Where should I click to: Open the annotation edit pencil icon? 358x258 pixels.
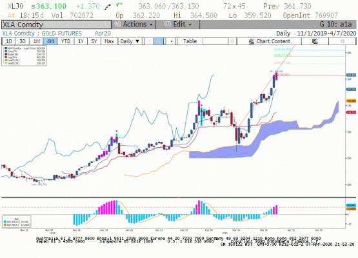tap(315, 41)
